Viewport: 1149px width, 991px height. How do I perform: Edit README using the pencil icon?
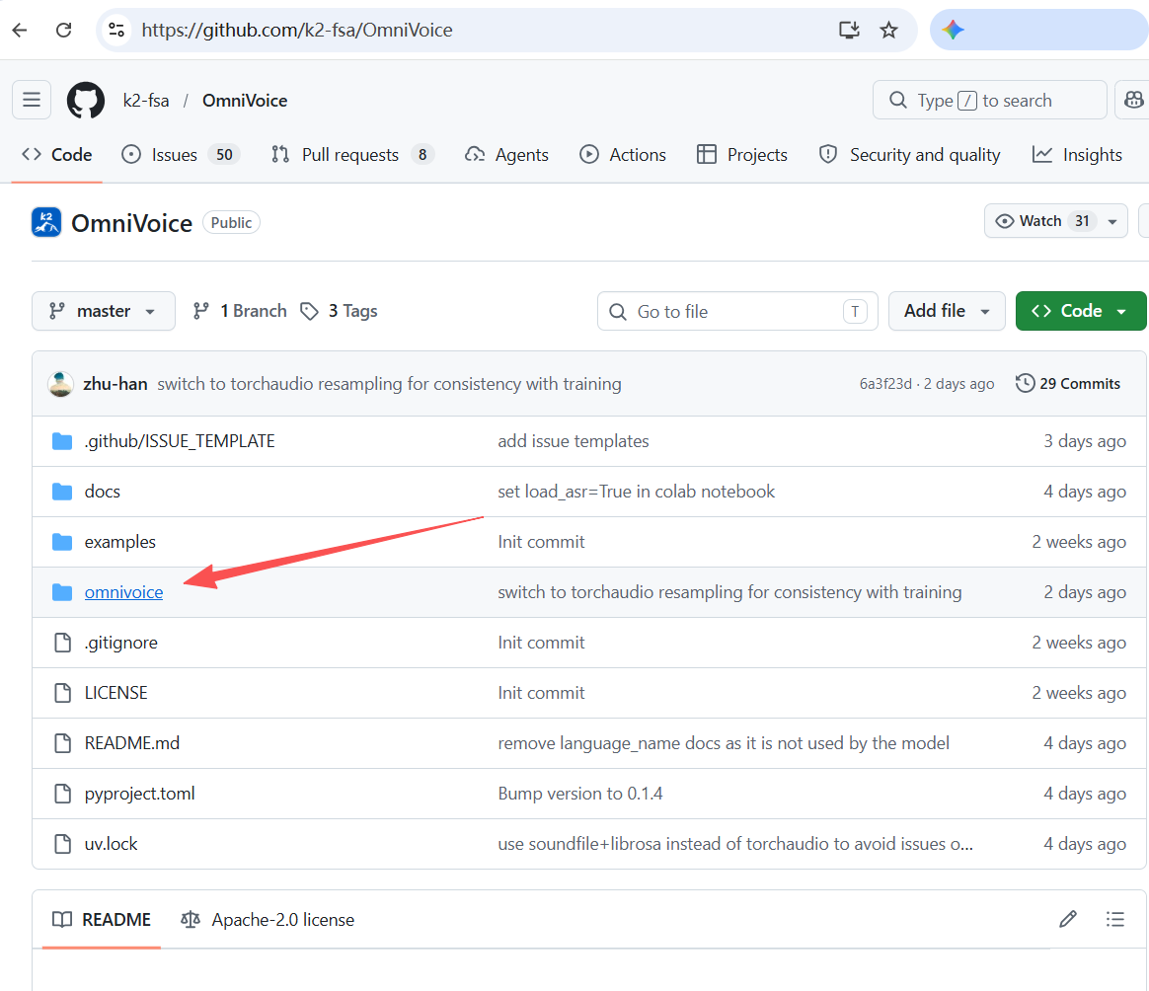point(1067,919)
